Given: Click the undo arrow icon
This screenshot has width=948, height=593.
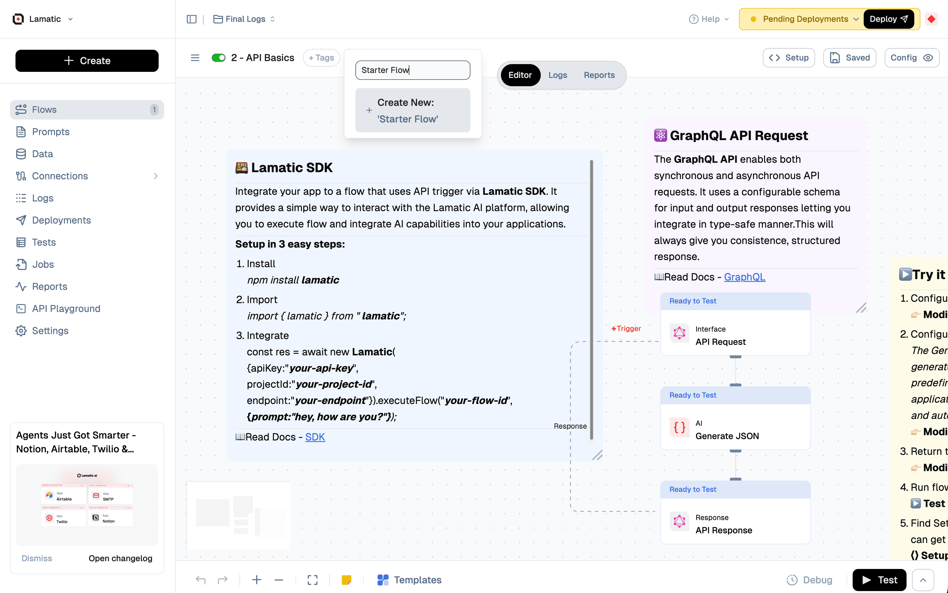Looking at the screenshot, I should coord(200,580).
